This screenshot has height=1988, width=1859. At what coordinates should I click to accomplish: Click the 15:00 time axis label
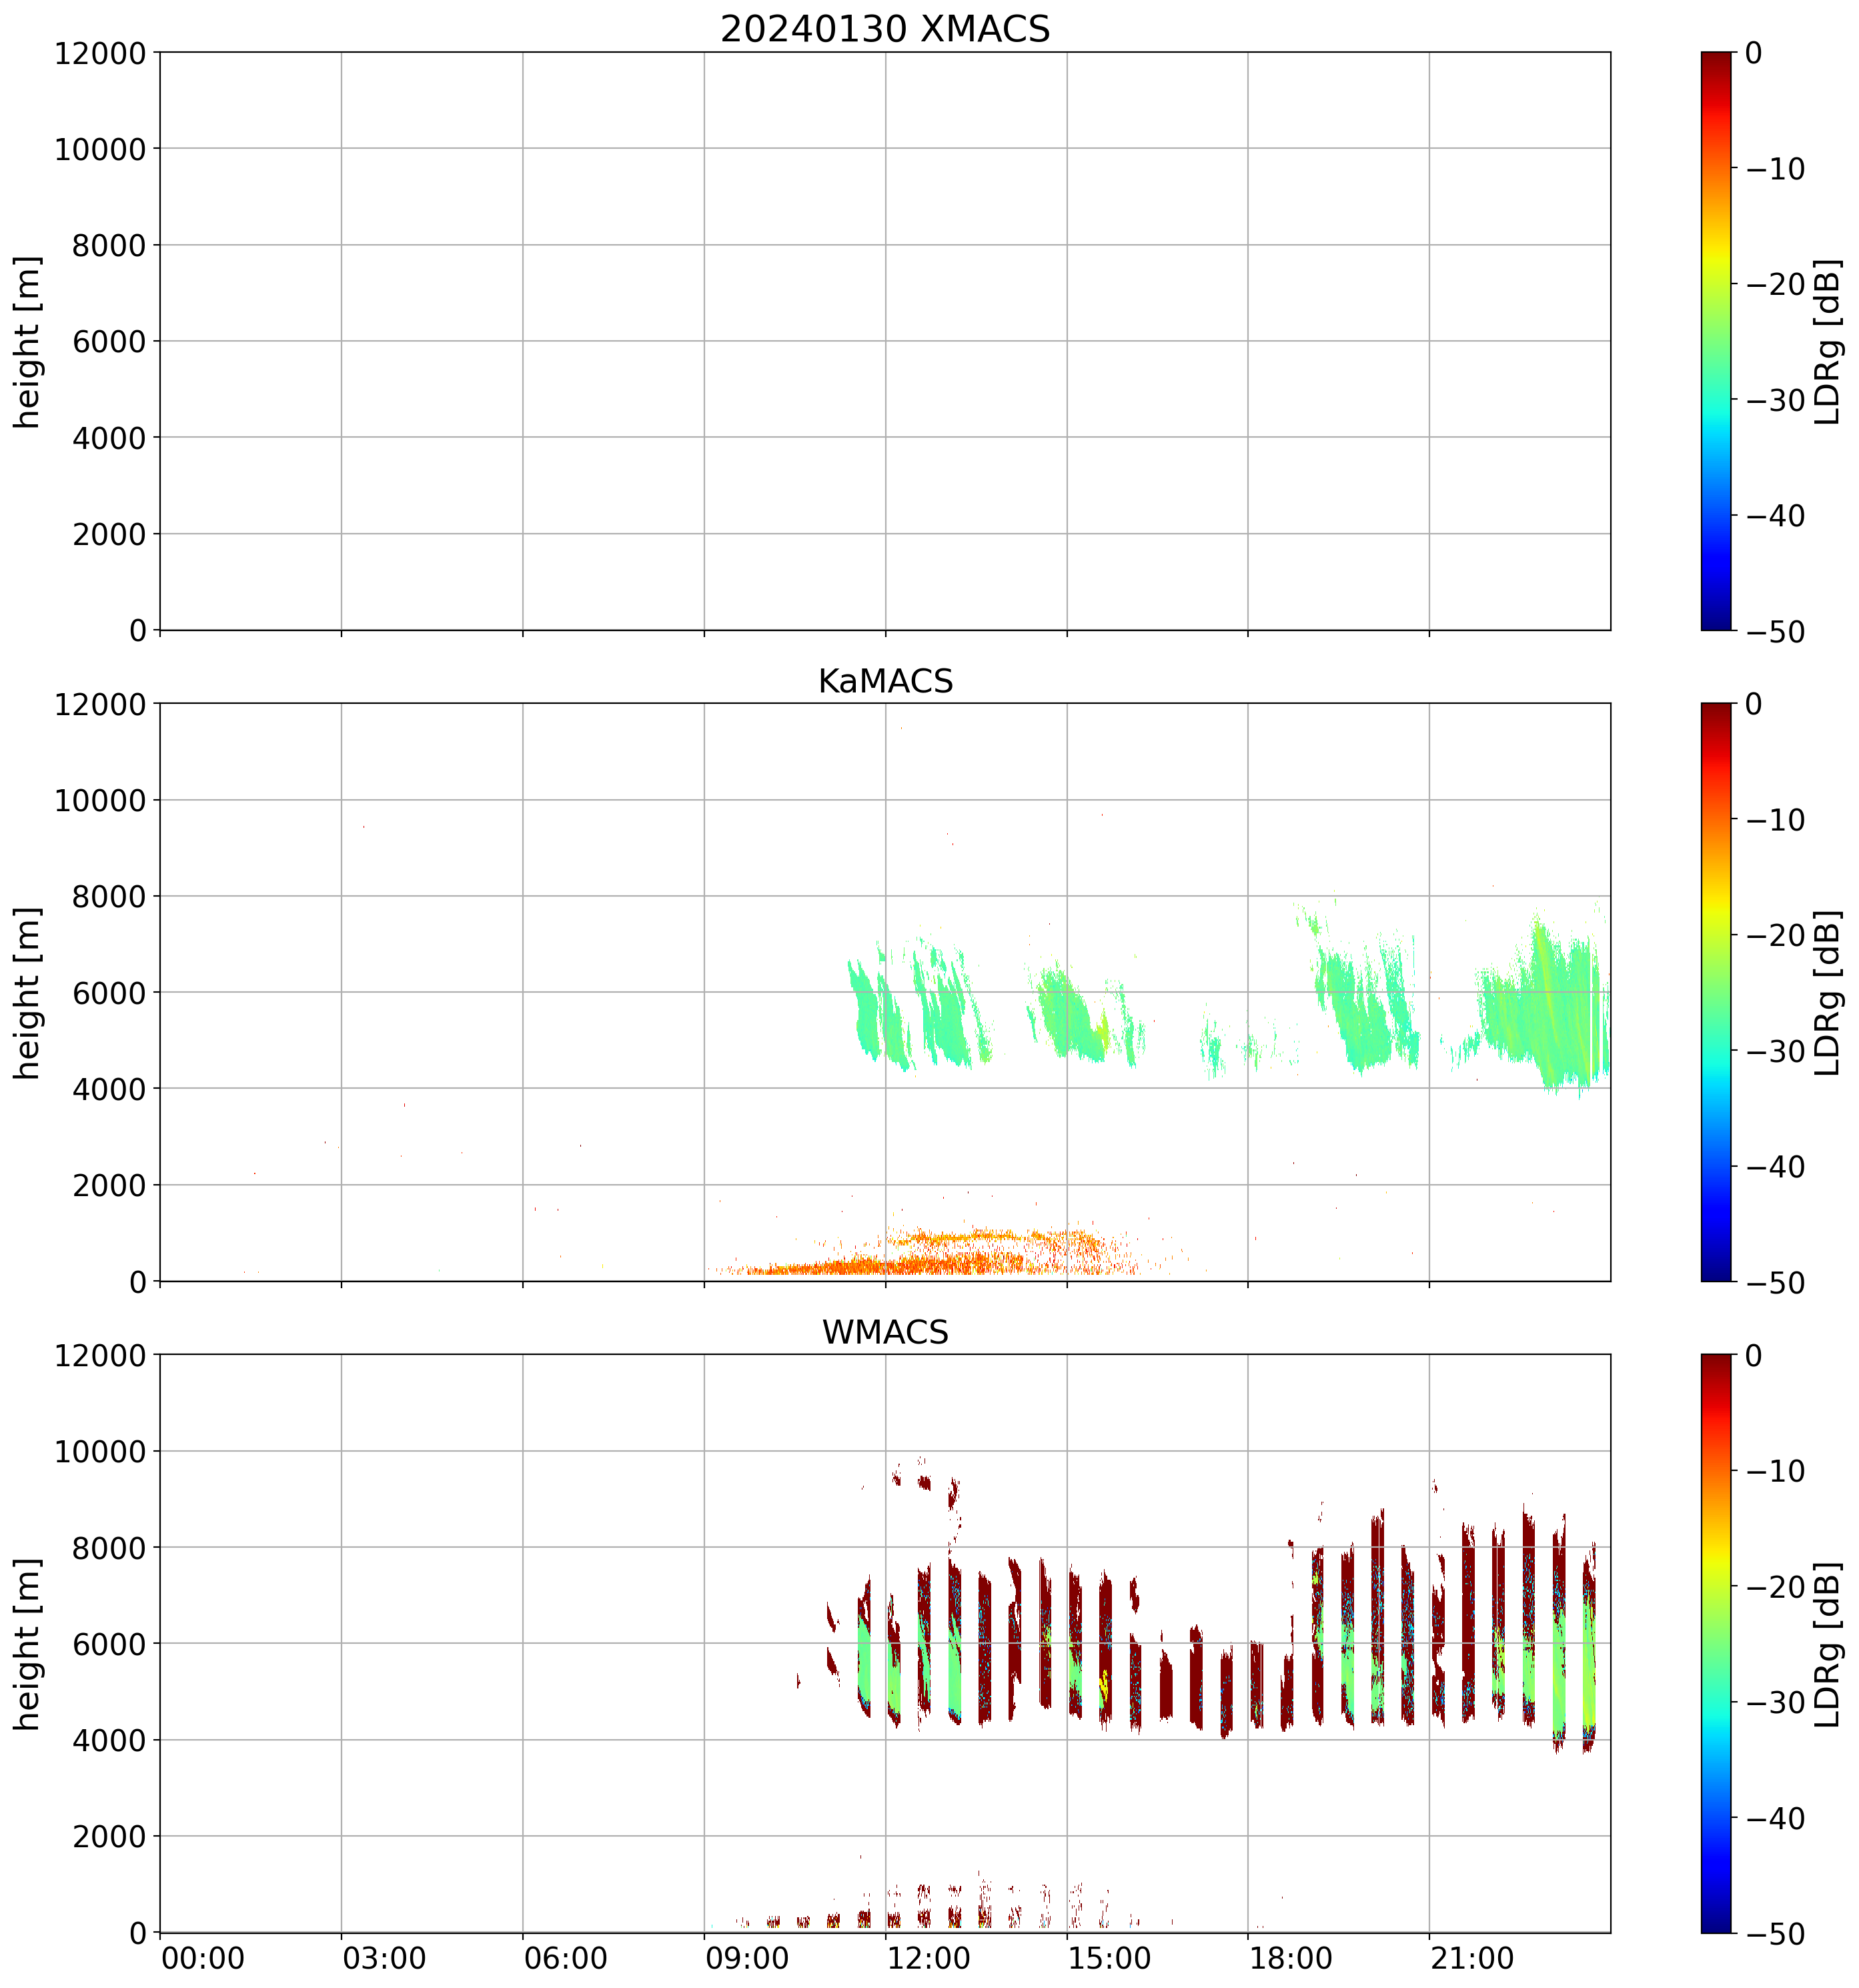1109,1958
